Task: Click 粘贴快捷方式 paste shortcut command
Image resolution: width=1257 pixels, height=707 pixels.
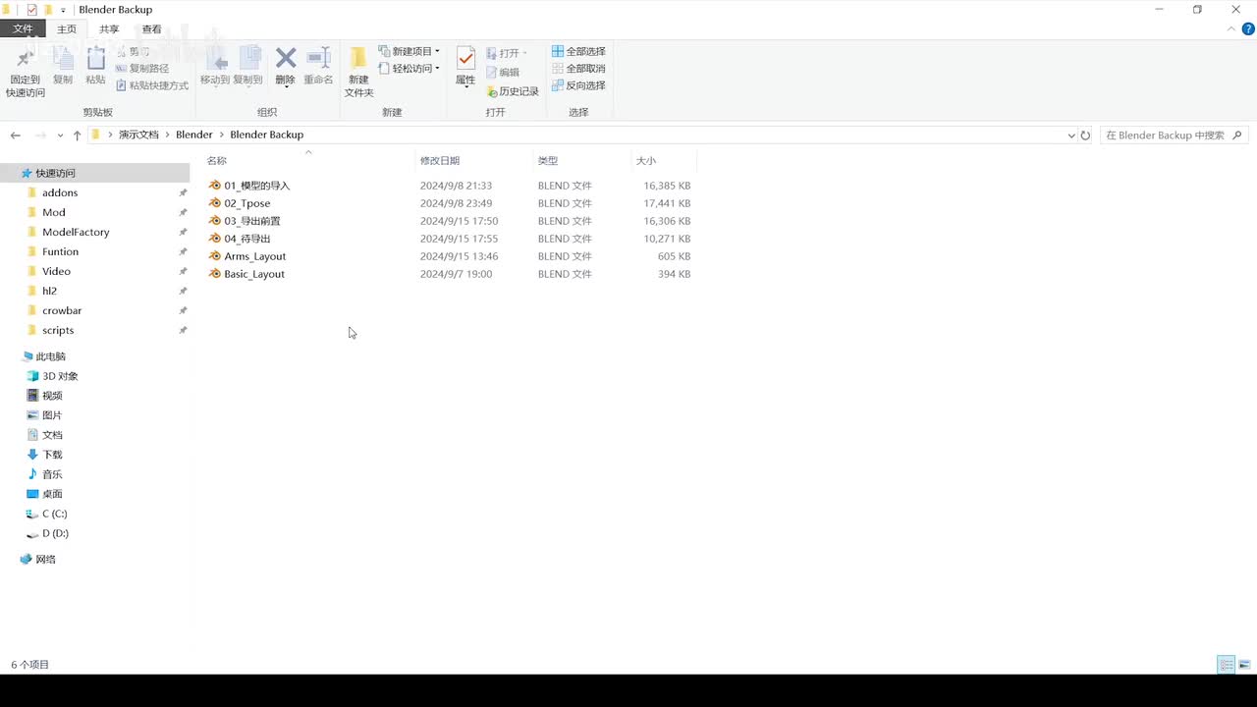Action: pyautogui.click(x=152, y=85)
